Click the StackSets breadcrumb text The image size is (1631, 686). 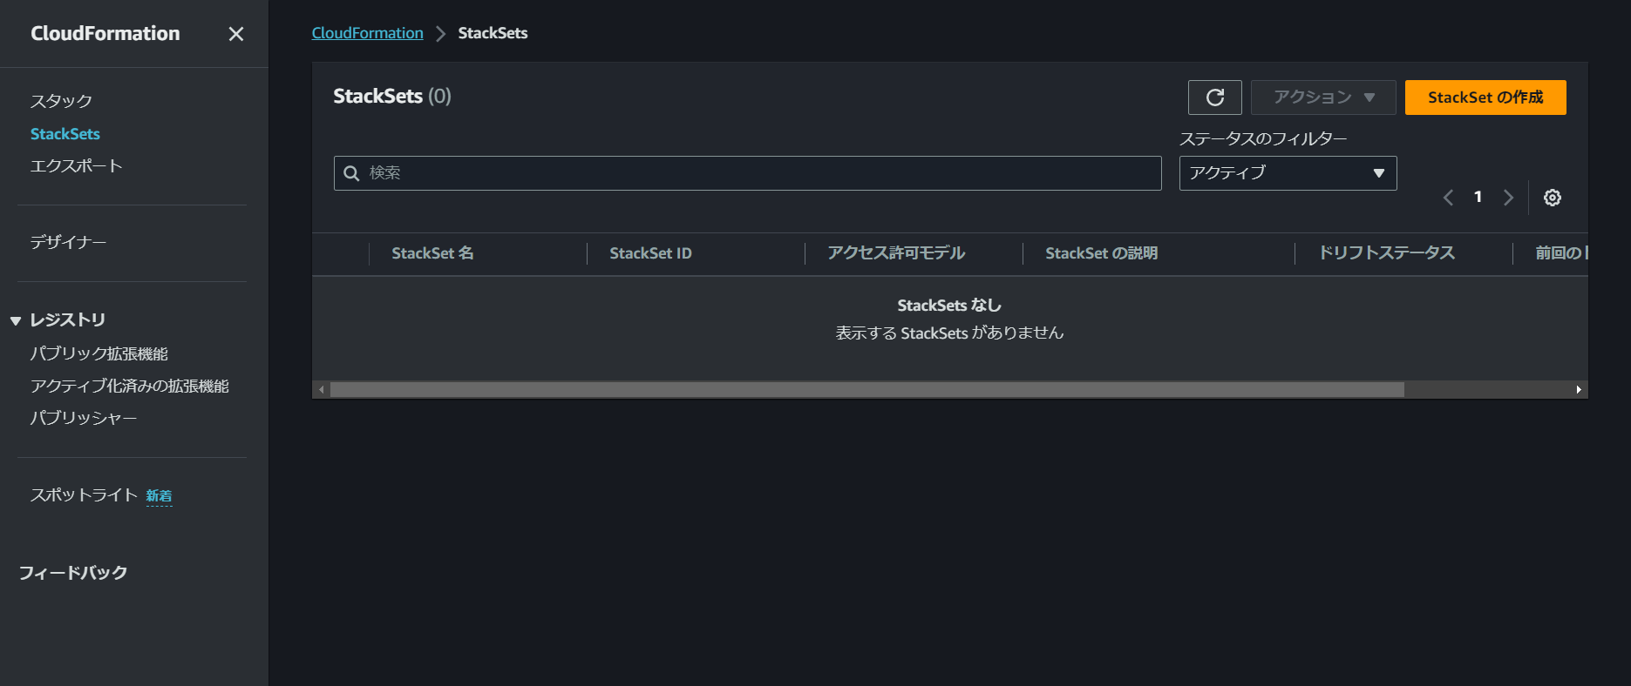pyautogui.click(x=493, y=33)
